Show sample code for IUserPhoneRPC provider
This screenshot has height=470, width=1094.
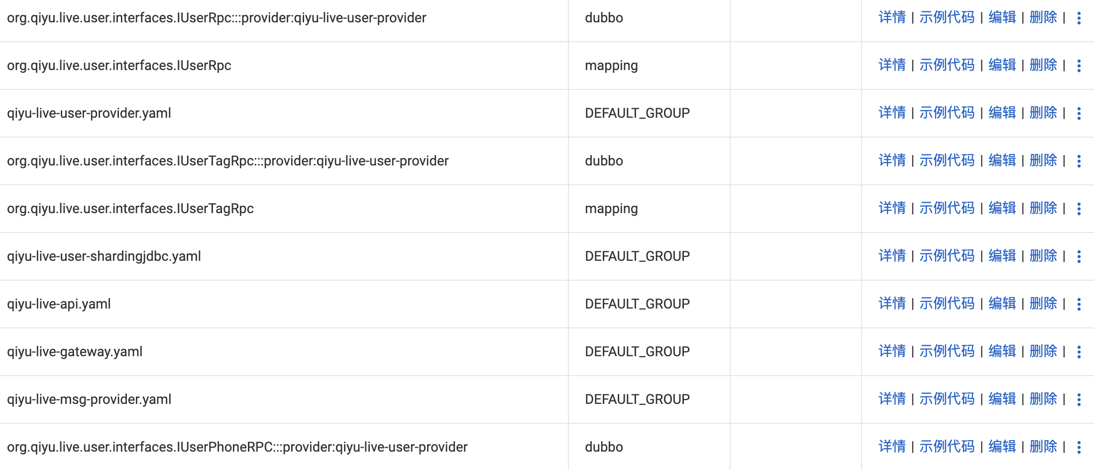pyautogui.click(x=947, y=447)
